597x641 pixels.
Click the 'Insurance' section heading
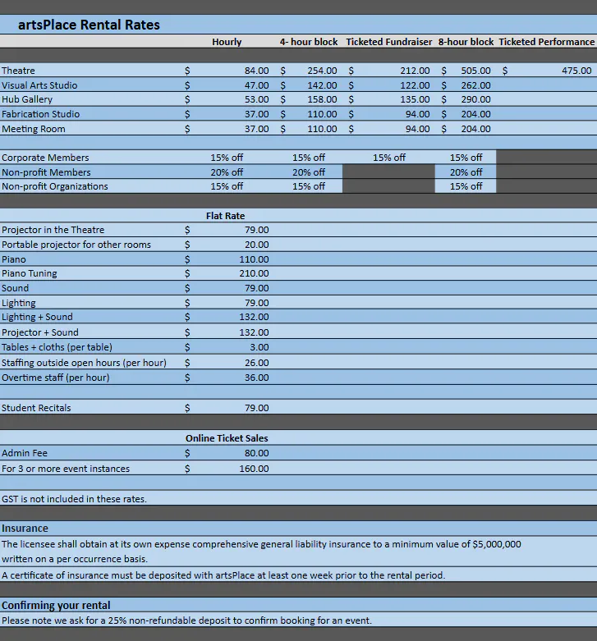coord(25,529)
